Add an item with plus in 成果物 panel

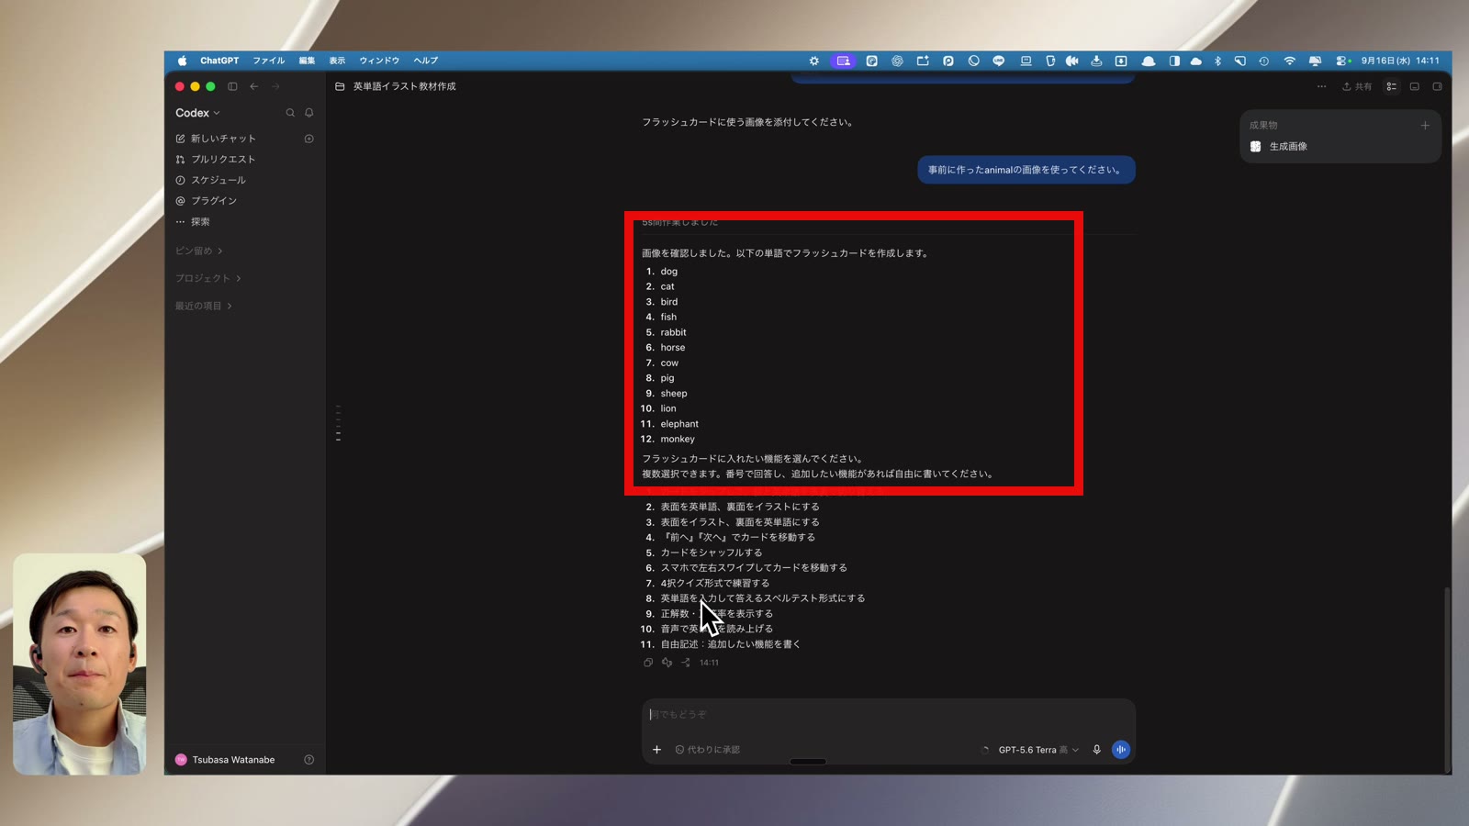tap(1425, 126)
